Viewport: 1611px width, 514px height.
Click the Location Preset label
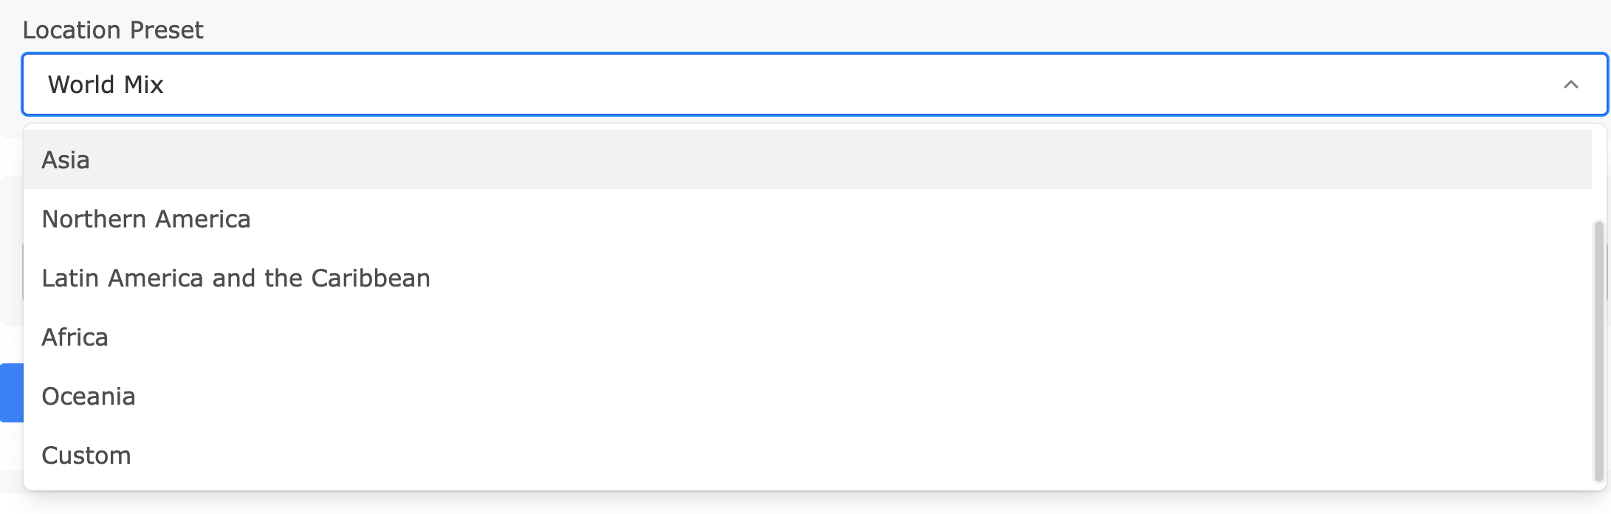tap(113, 30)
